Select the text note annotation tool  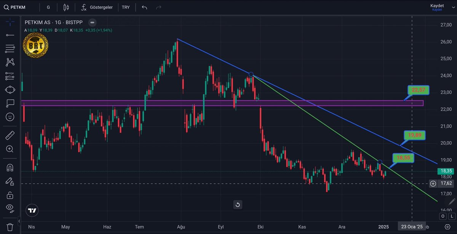click(x=10, y=103)
